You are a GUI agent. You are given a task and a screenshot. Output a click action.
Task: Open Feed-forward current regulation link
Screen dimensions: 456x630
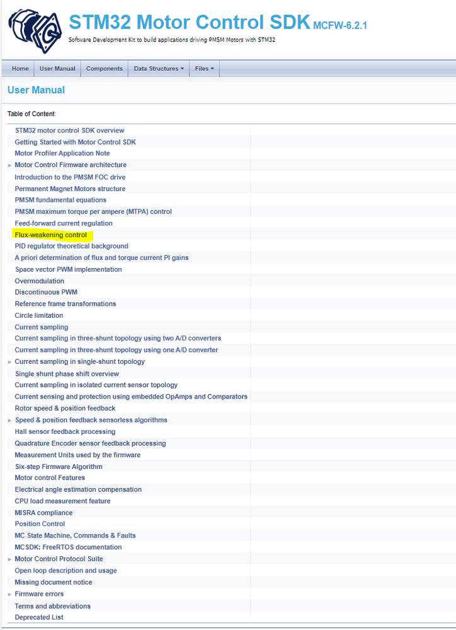click(x=64, y=223)
